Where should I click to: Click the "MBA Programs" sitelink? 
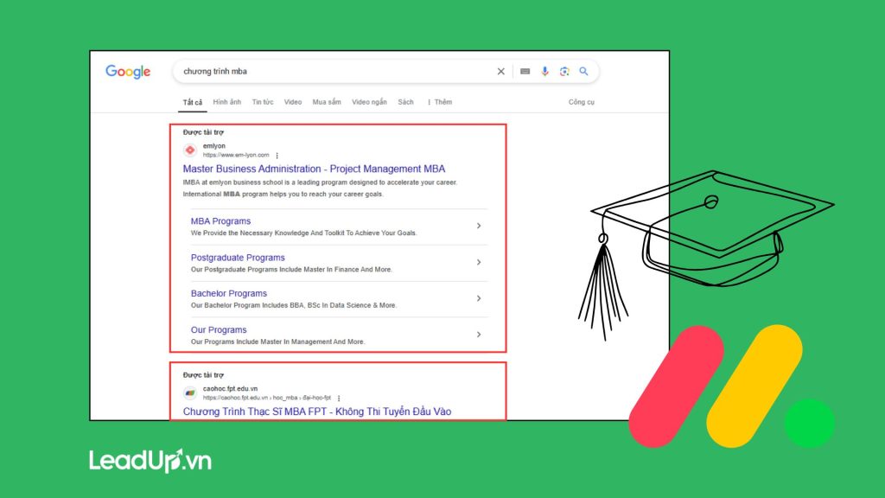220,221
